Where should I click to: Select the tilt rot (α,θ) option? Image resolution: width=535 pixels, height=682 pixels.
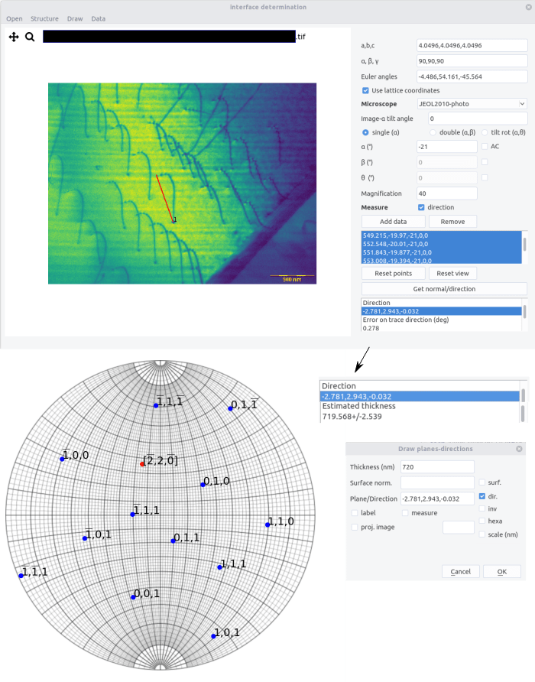(485, 132)
